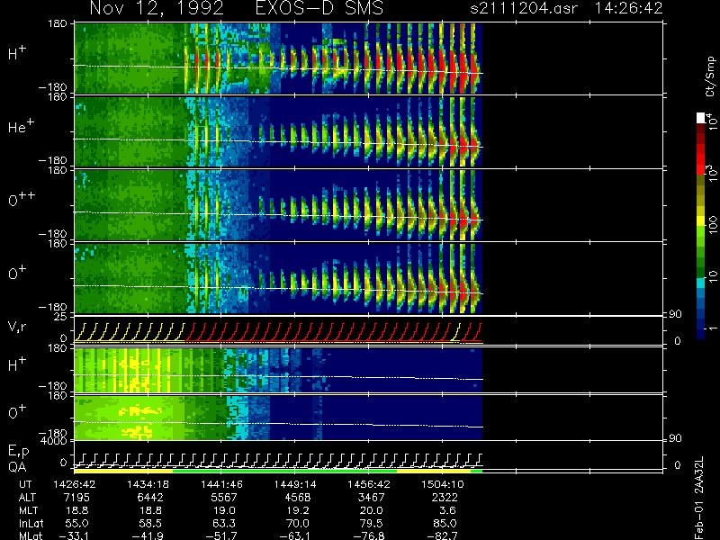Click altitude value '2322'
Image resolution: width=720 pixels, height=540 pixels.
445,498
